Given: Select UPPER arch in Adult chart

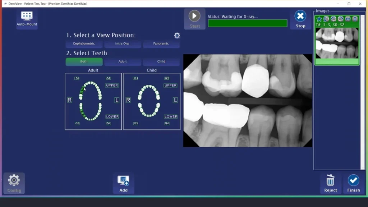Looking at the screenshot, I should [x=112, y=86].
